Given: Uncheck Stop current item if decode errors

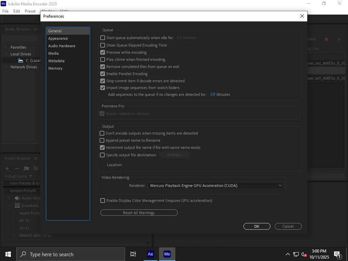Looking at the screenshot, I should click(x=103, y=81).
